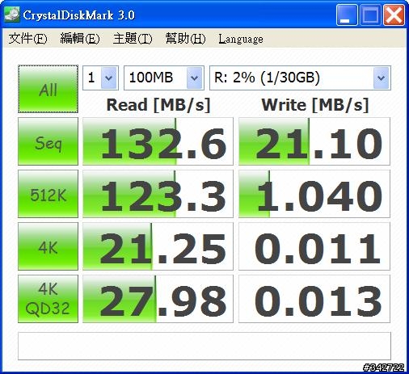This screenshot has height=374, width=409.
Task: Click the empty comment field at bottom
Action: coord(204,346)
